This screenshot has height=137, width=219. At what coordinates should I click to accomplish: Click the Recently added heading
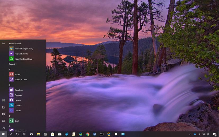15,44
